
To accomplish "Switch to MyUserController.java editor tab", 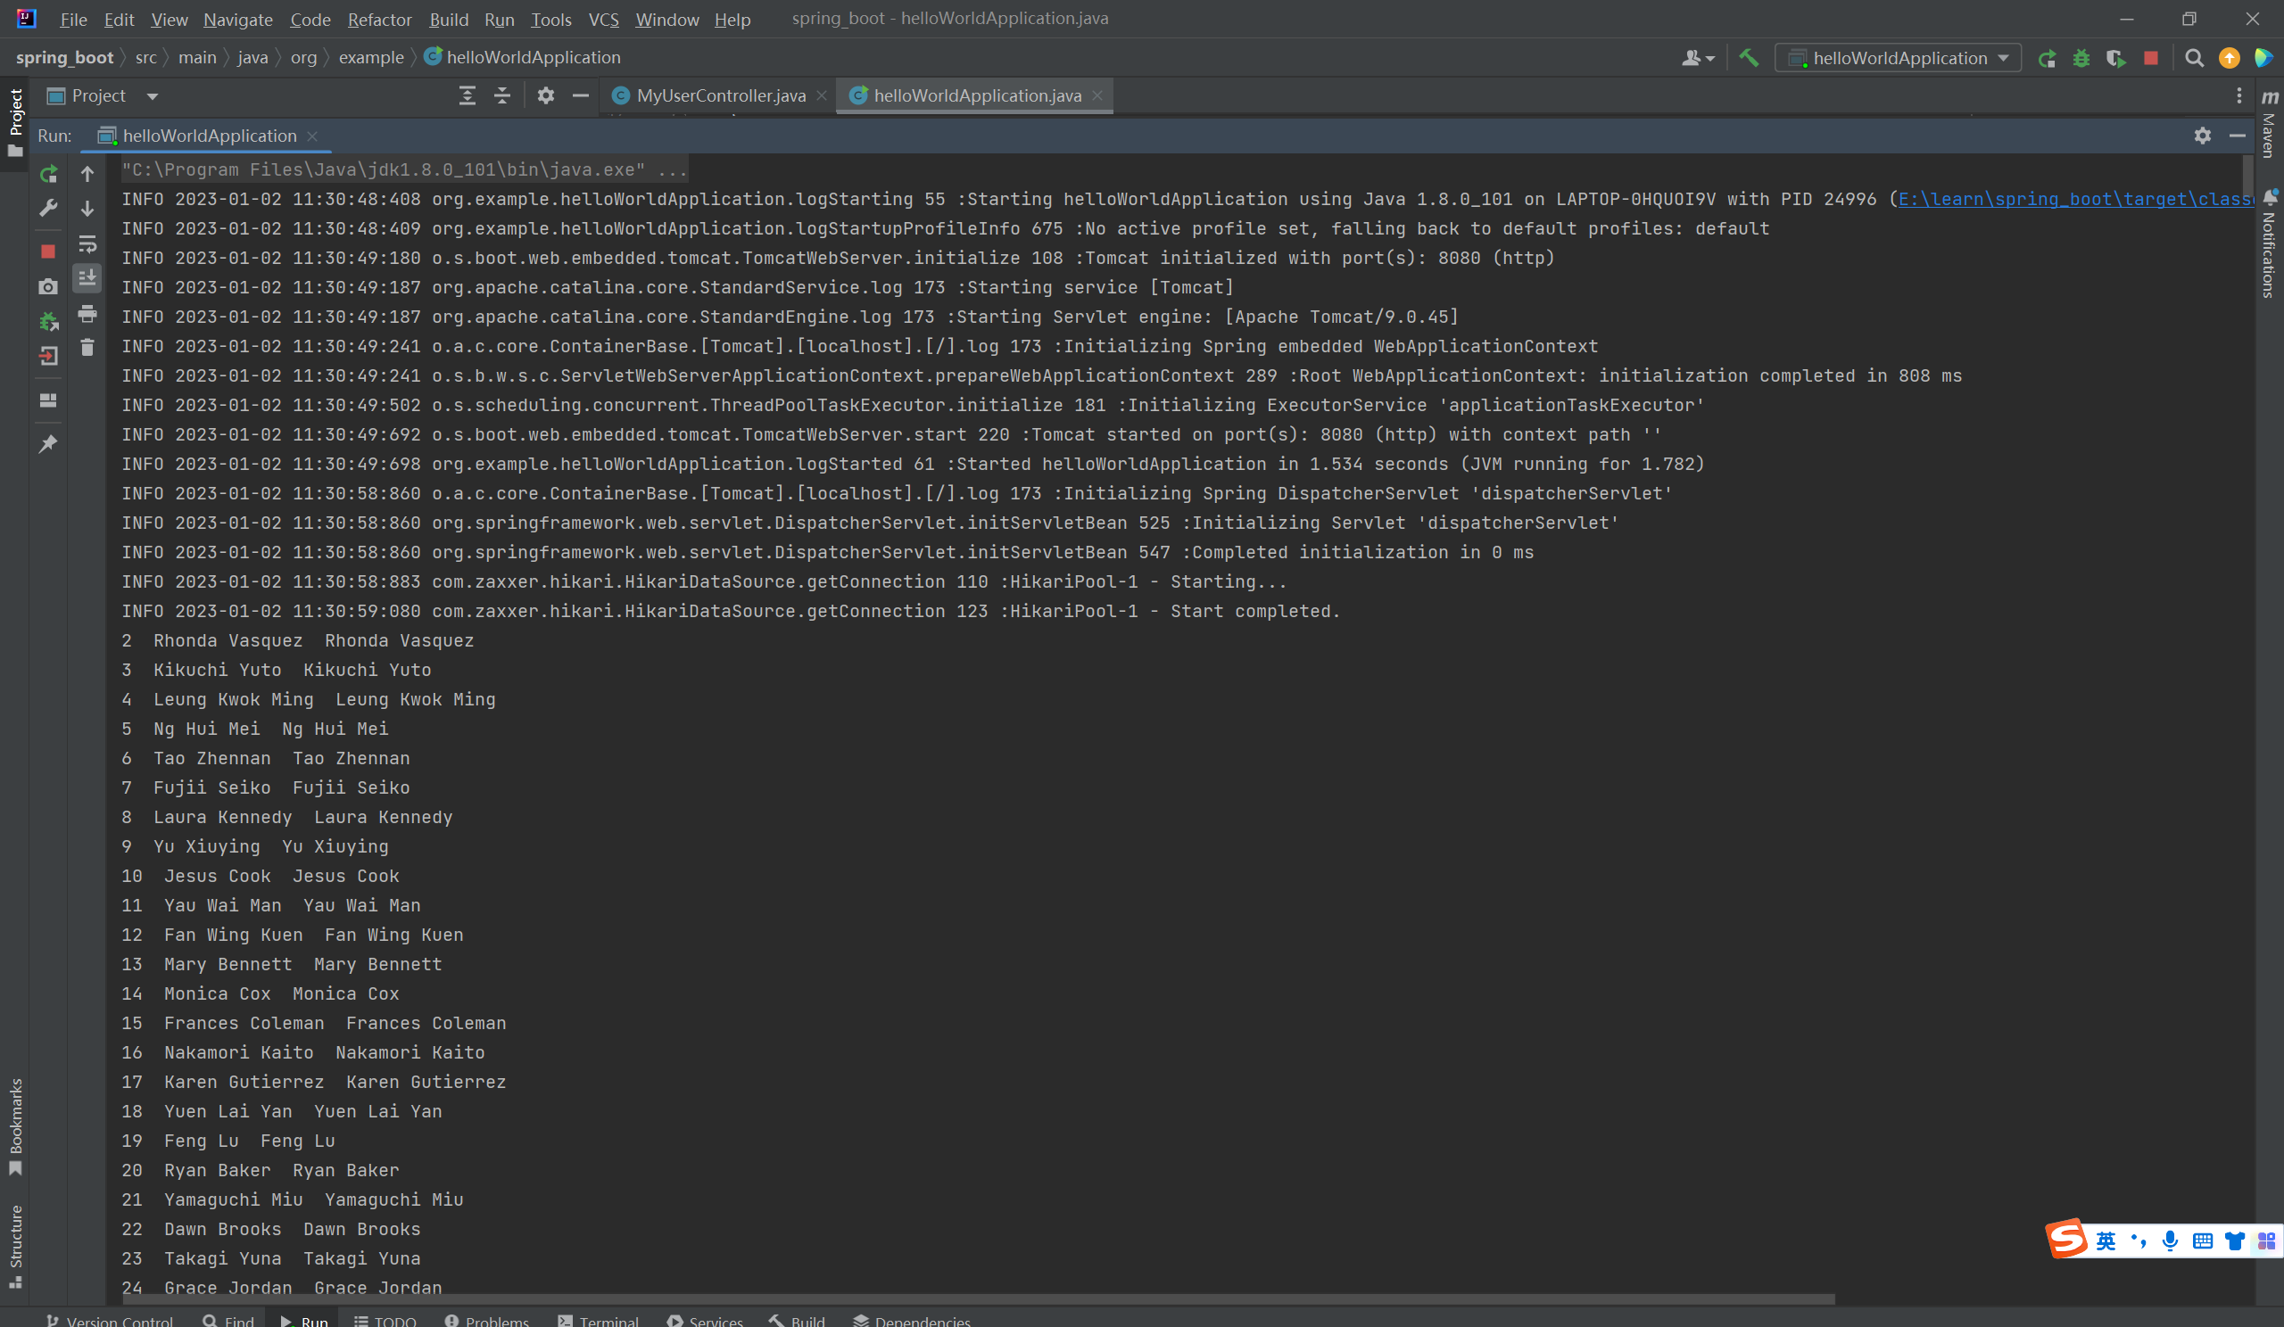I will (720, 95).
